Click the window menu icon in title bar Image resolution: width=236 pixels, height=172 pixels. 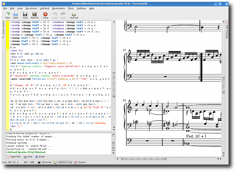4,4
